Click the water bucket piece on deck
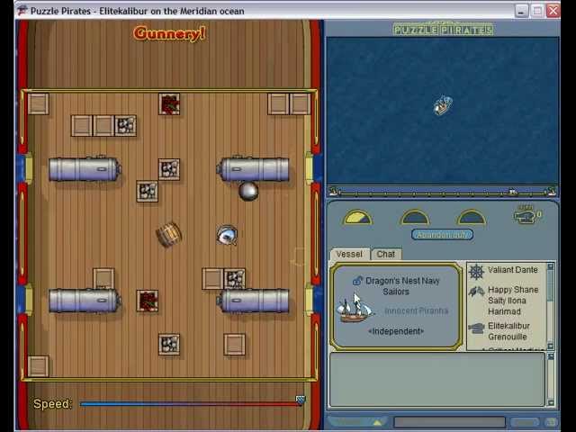 (227, 235)
